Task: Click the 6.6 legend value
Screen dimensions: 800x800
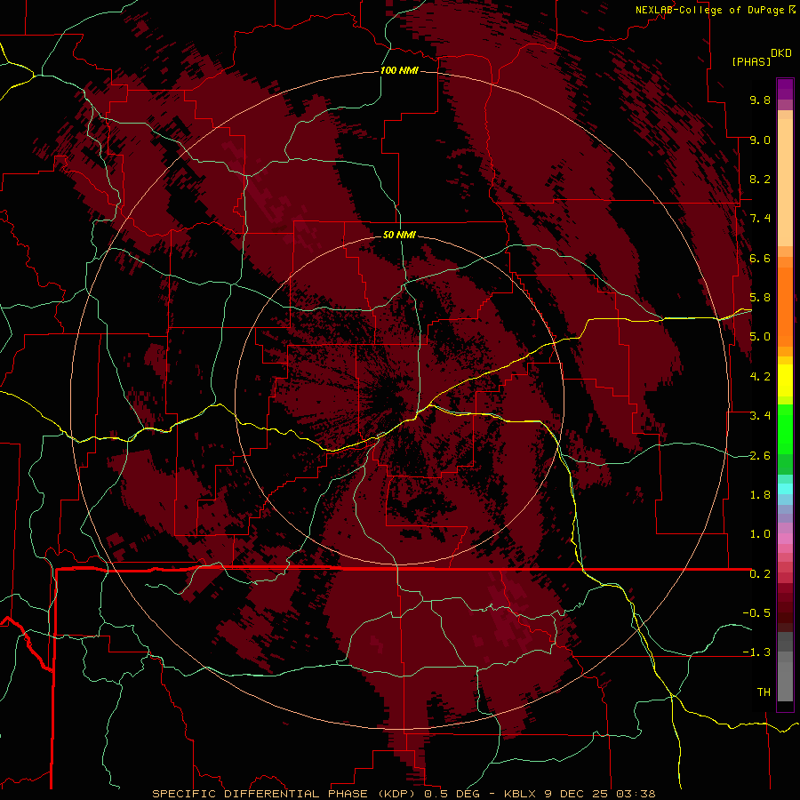Action: click(x=760, y=258)
